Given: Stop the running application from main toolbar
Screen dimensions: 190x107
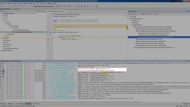Looking at the screenshot, I should coord(64,6).
